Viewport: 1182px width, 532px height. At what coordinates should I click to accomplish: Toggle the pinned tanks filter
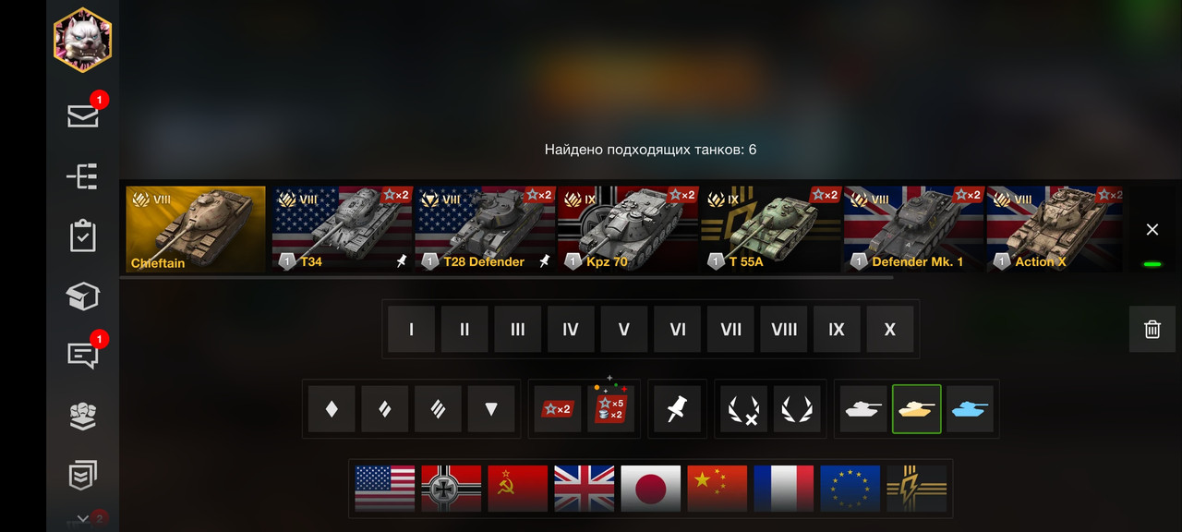click(x=678, y=408)
